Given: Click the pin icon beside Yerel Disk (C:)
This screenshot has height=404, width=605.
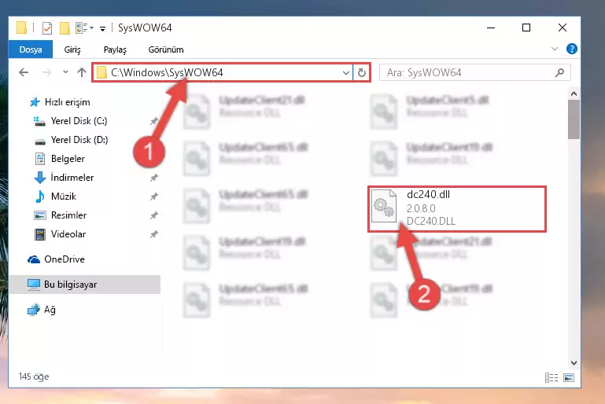Looking at the screenshot, I should (153, 121).
